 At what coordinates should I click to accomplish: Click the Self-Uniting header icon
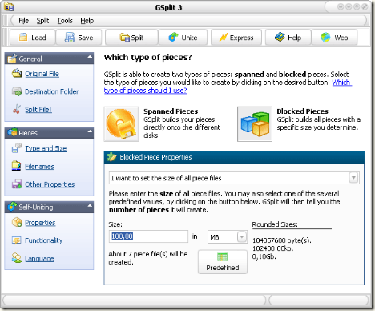coord(12,206)
